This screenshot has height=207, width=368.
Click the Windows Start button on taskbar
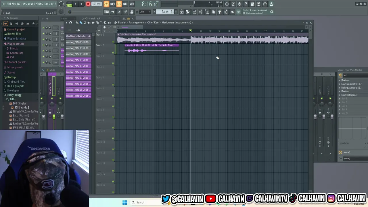pyautogui.click(x=124, y=202)
